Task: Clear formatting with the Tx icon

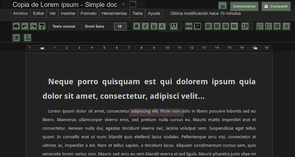Action: coord(27,38)
